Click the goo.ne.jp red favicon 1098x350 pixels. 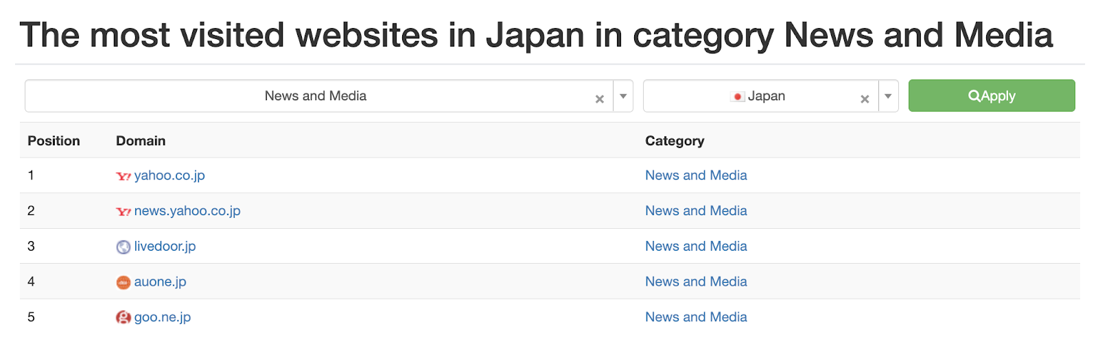point(124,318)
